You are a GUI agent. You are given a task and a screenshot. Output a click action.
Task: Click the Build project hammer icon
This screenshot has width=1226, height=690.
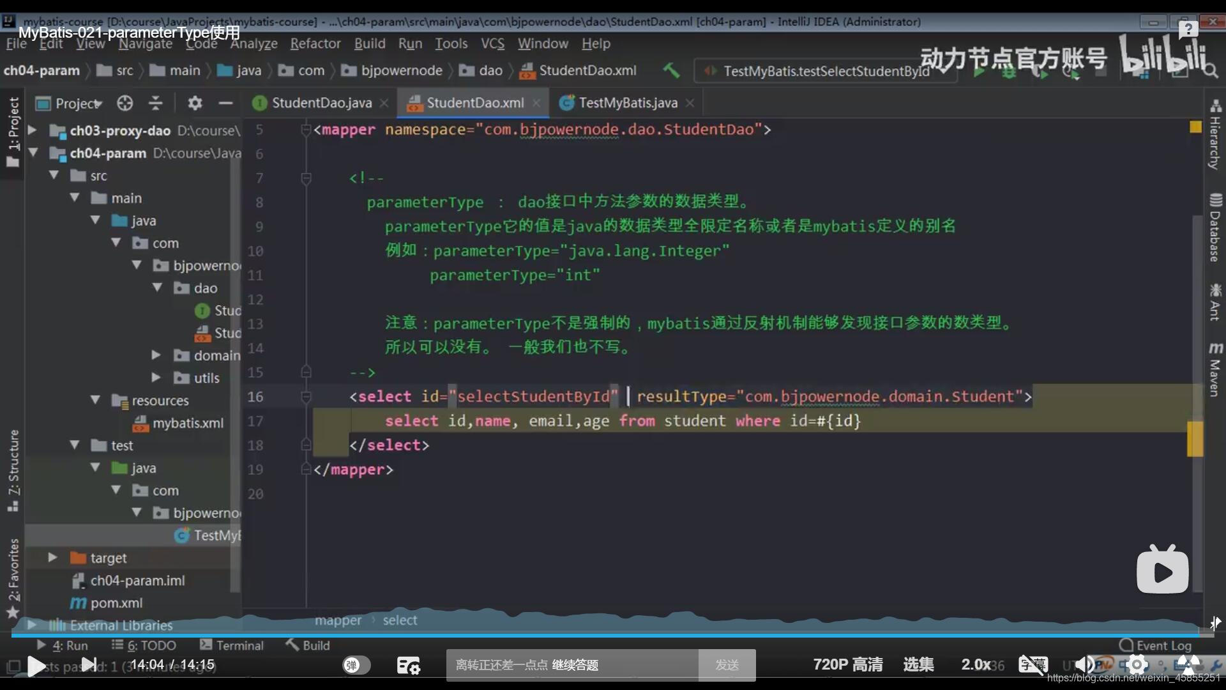pyautogui.click(x=671, y=70)
